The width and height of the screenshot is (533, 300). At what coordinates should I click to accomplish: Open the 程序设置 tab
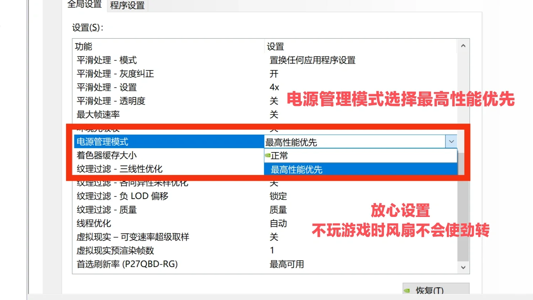[127, 5]
